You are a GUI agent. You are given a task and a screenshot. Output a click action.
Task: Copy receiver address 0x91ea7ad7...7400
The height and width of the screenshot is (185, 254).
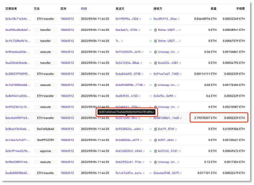pos(181,74)
